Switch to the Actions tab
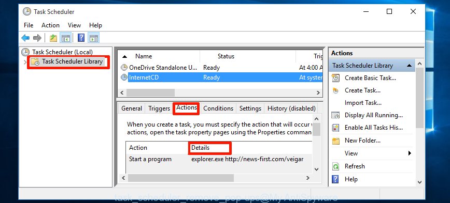 pyautogui.click(x=187, y=108)
